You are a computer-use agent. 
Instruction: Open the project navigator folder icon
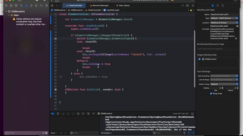click(x=6, y=6)
